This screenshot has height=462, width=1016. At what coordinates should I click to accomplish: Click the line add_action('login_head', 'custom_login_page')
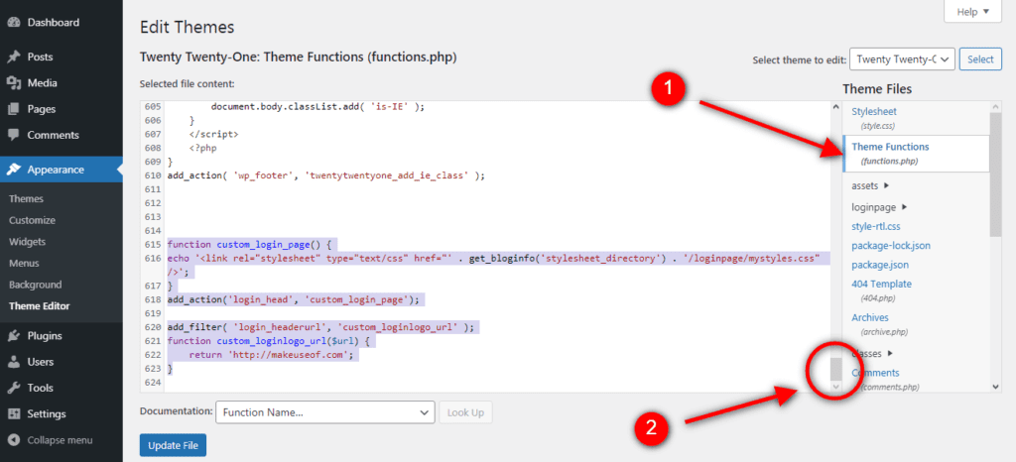pyautogui.click(x=294, y=299)
